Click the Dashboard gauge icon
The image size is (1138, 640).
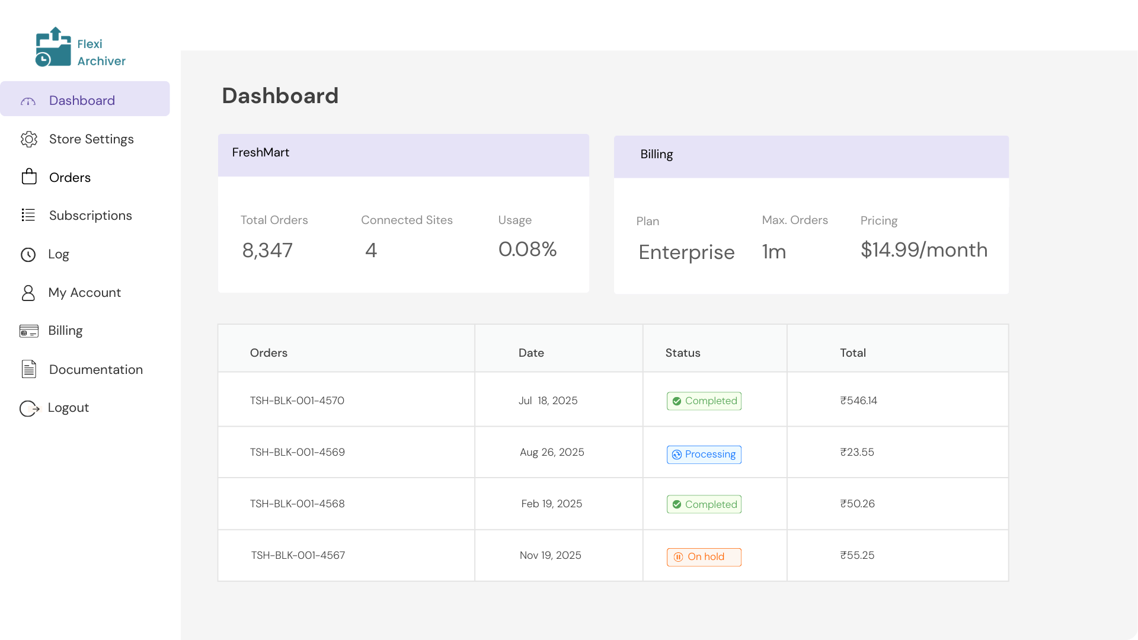[x=28, y=101]
